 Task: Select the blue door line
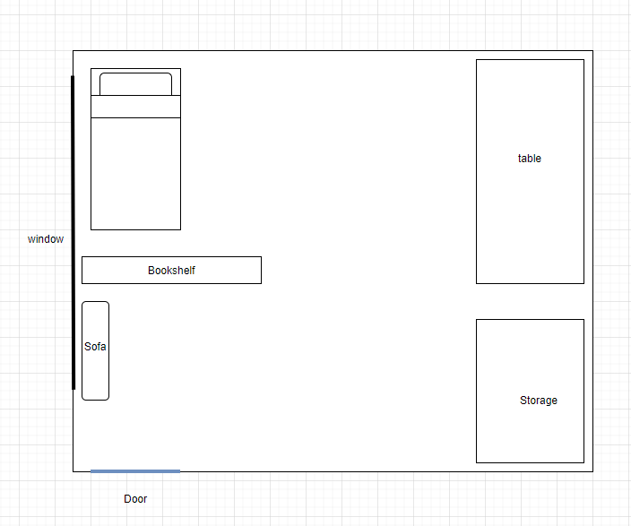coord(135,470)
